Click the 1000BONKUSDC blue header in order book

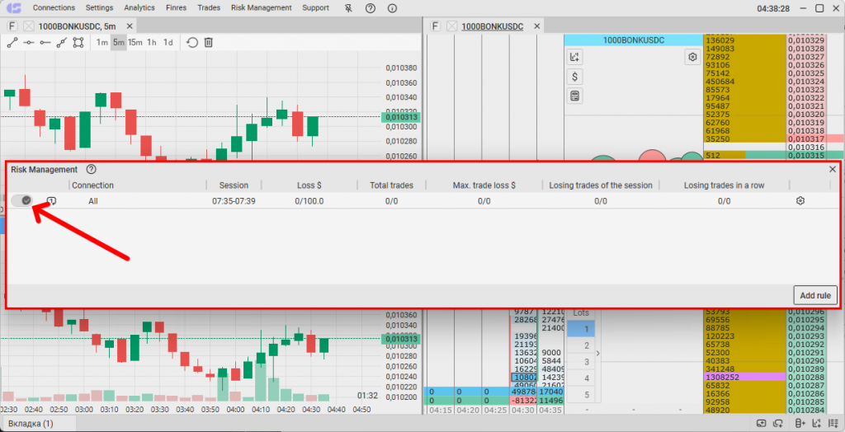click(633, 40)
